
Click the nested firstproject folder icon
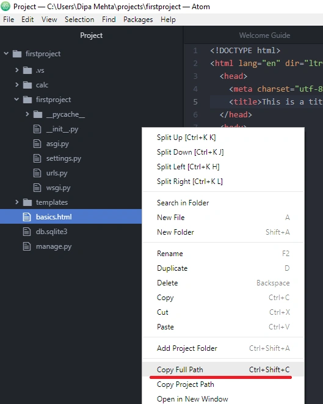click(x=27, y=100)
